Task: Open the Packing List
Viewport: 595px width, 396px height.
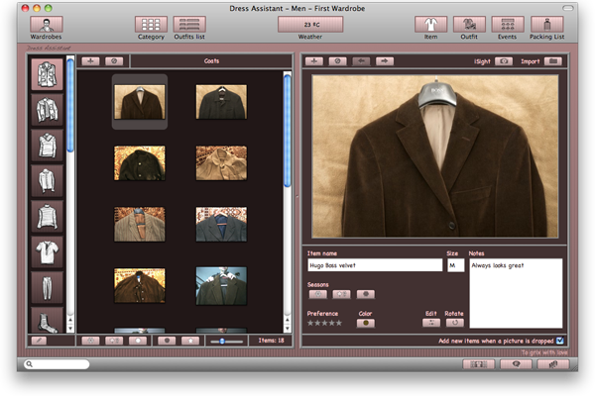Action: (546, 24)
